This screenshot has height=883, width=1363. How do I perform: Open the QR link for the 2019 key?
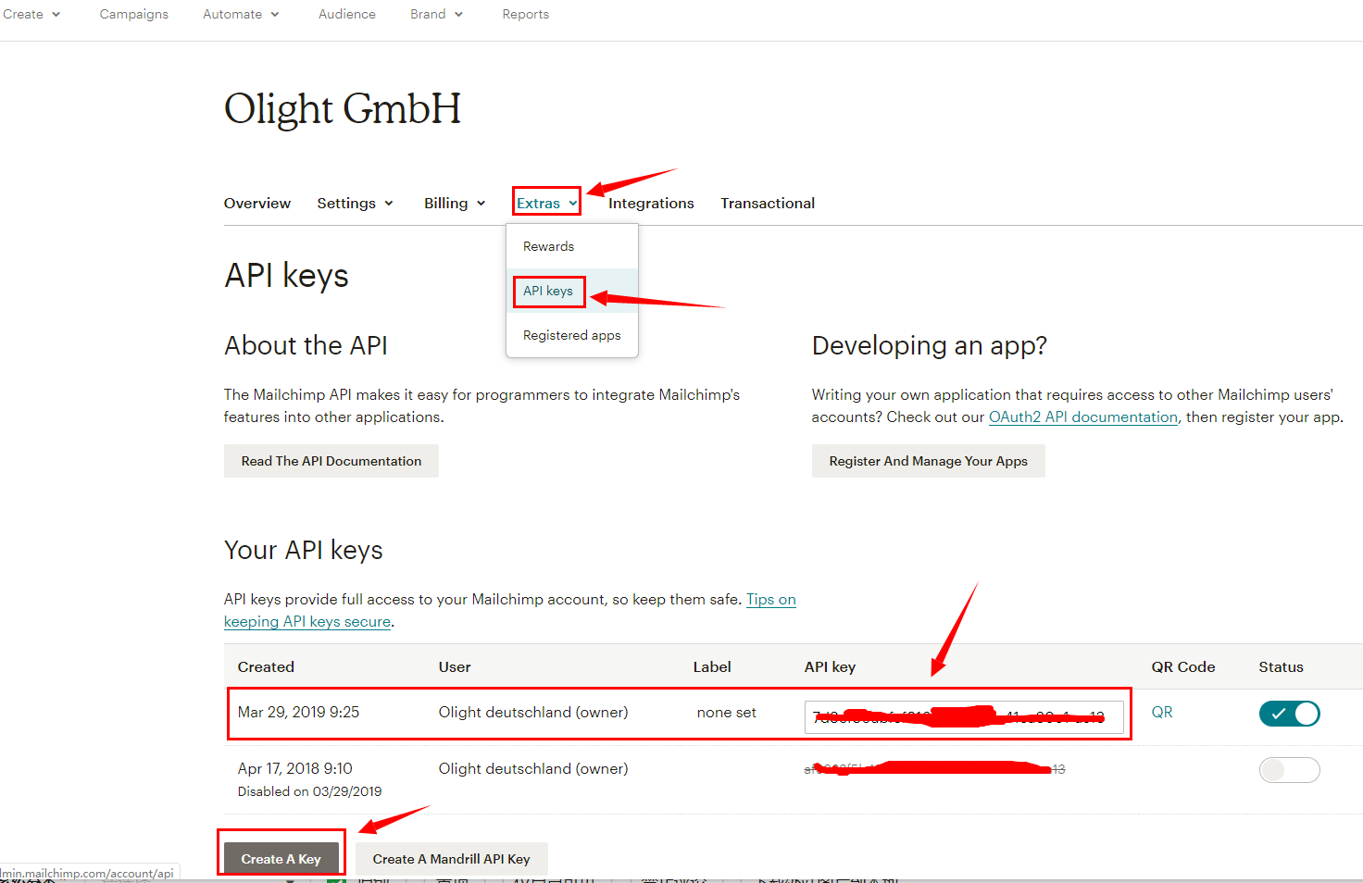point(1162,712)
